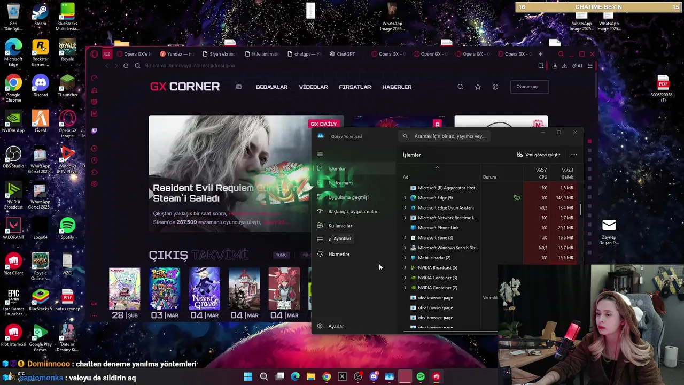Expand Microsoft Windows Search process row
The height and width of the screenshot is (385, 684).
pos(405,248)
